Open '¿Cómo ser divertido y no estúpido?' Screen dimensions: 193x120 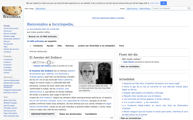(x=96, y=46)
